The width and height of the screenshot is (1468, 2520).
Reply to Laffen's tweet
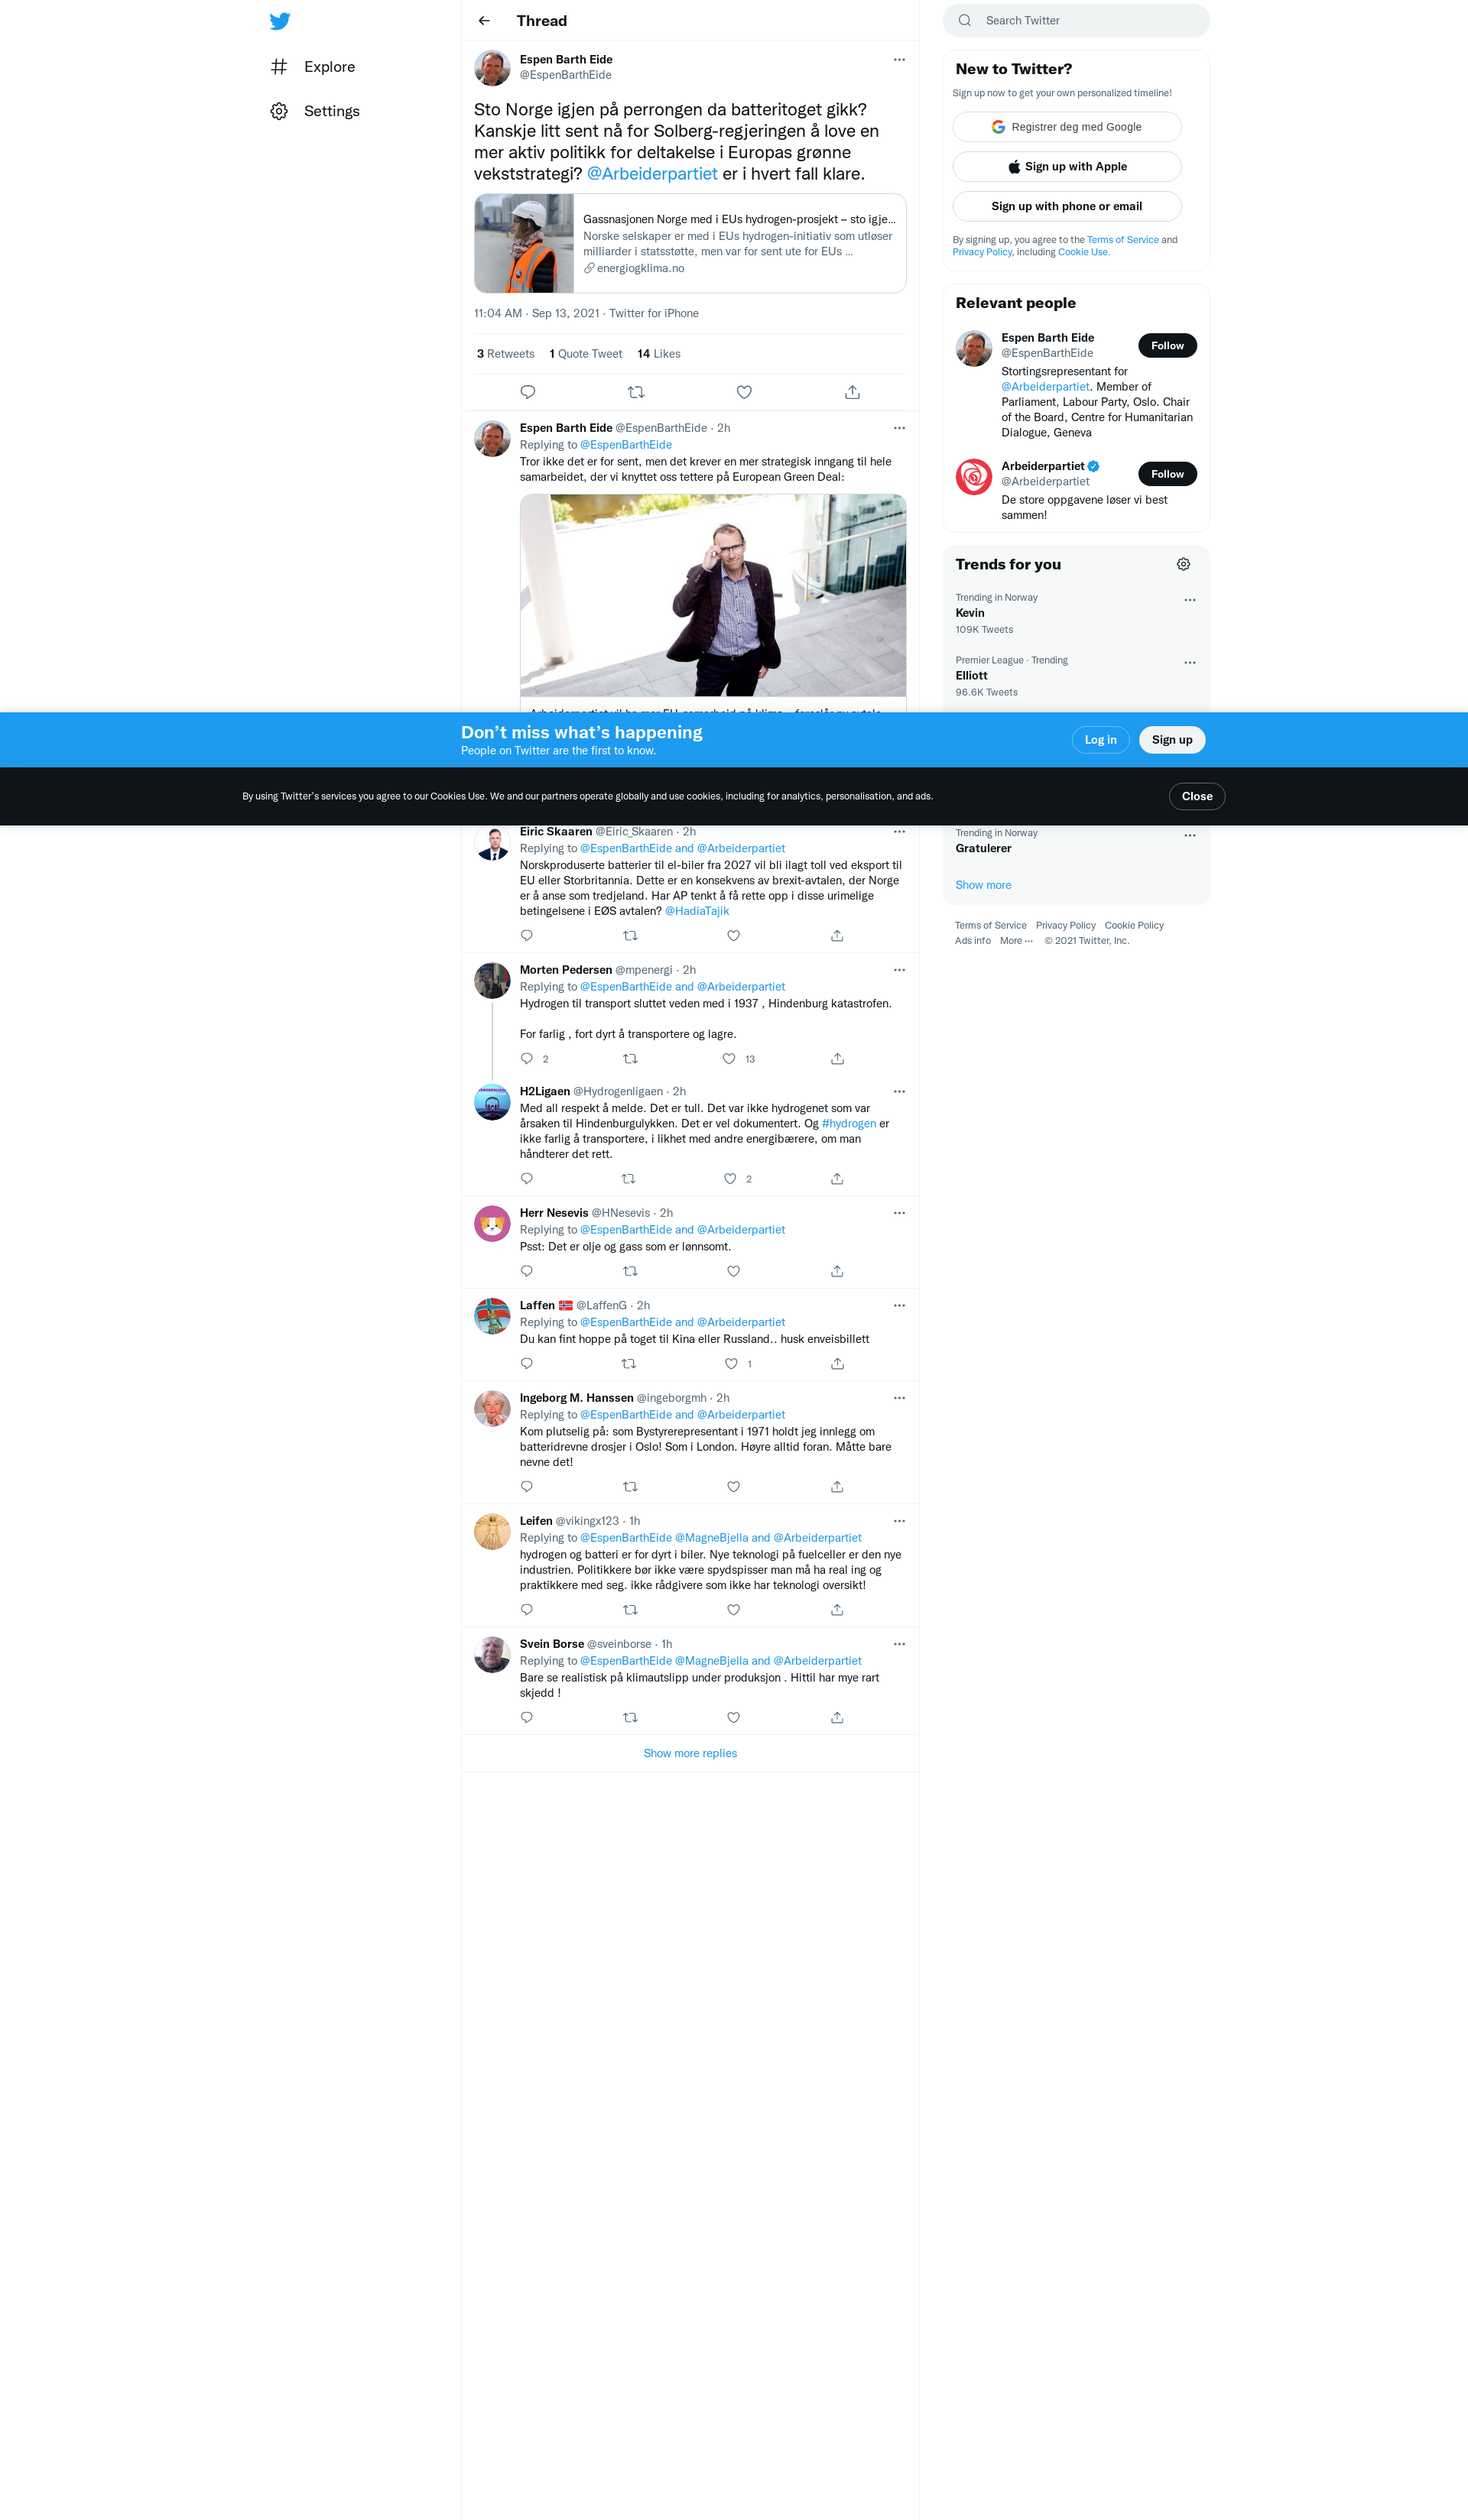click(x=527, y=1364)
